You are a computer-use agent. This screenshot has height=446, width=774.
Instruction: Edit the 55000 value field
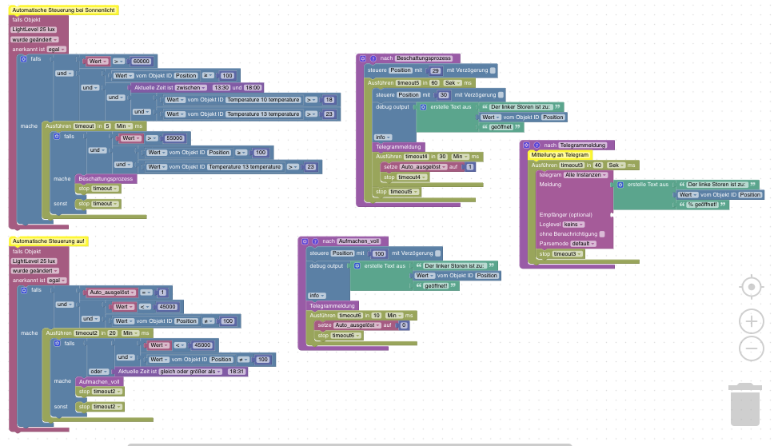tap(175, 138)
